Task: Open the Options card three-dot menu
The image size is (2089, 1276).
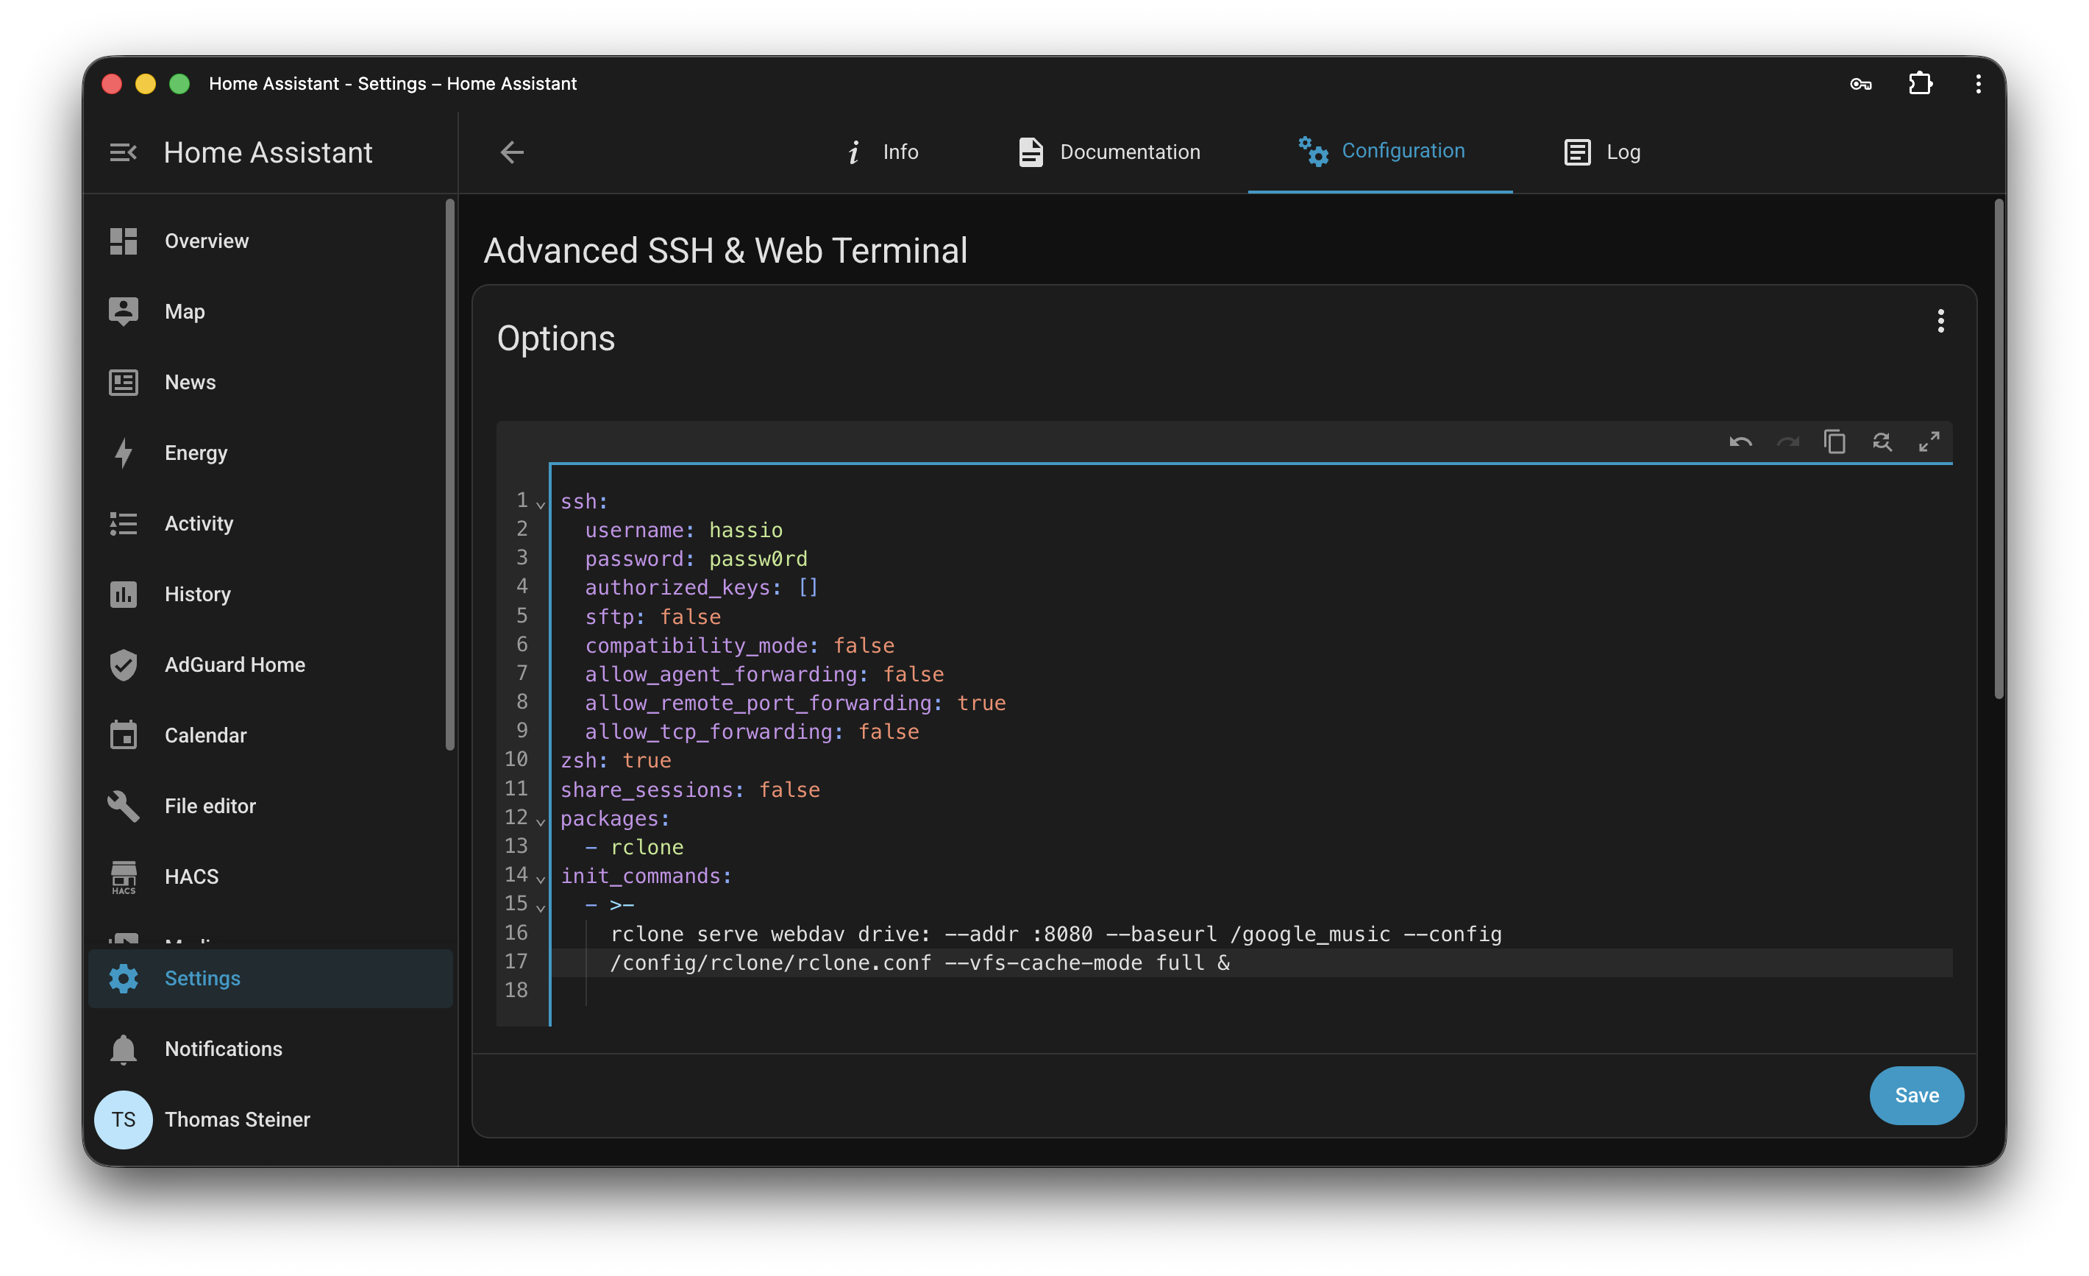Action: tap(1940, 321)
